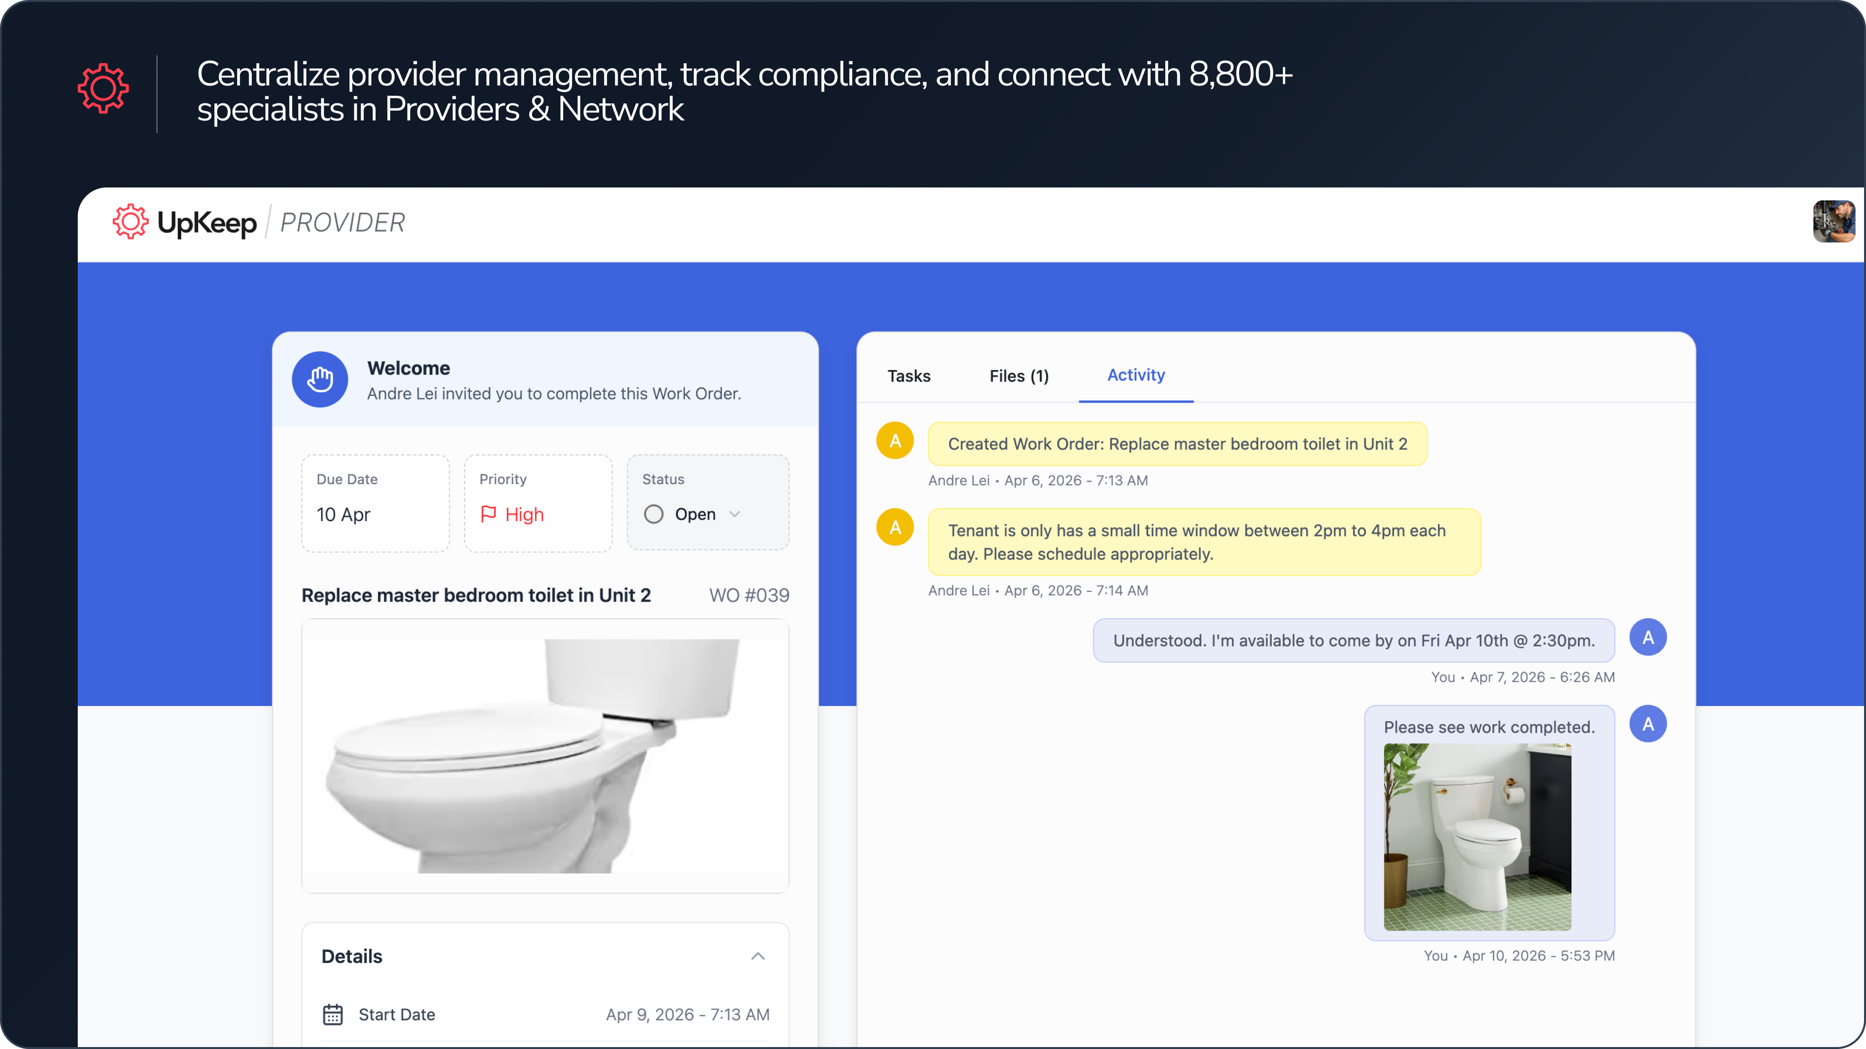Viewport: 1866px width, 1049px height.
Task: Click timestamp Apr 6, 2026 - 7:14 AM
Action: coord(1076,591)
